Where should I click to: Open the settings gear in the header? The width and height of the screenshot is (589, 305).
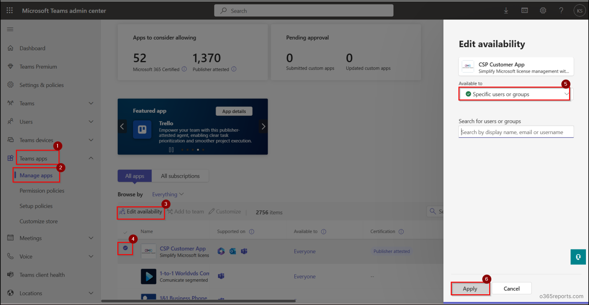(x=543, y=11)
